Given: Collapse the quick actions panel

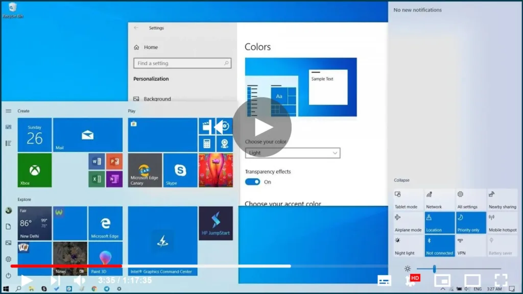Looking at the screenshot, I should (x=401, y=180).
